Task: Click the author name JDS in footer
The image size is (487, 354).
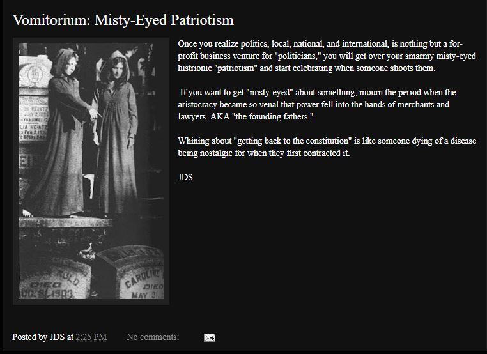Action: tap(57, 337)
